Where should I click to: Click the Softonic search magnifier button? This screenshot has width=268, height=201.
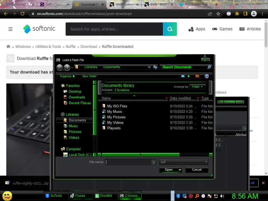tap(170, 29)
